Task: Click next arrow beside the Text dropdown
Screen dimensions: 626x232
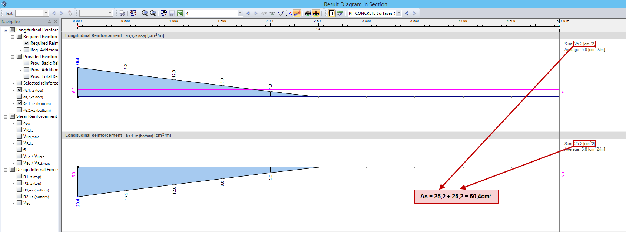Action: click(x=62, y=13)
